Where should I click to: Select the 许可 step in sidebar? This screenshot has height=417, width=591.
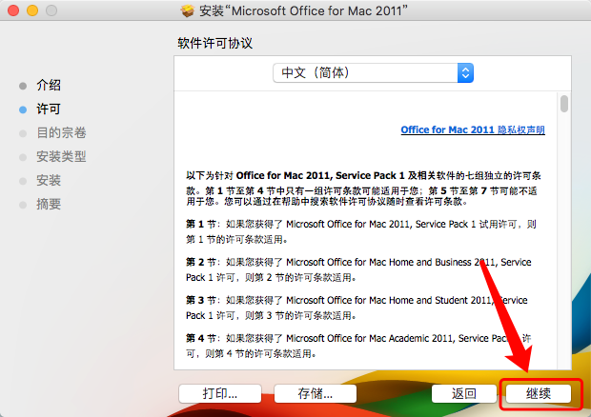point(49,109)
